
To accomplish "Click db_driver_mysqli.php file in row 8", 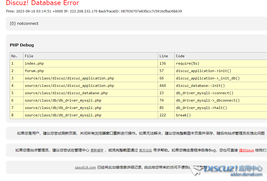I will (90, 115).
